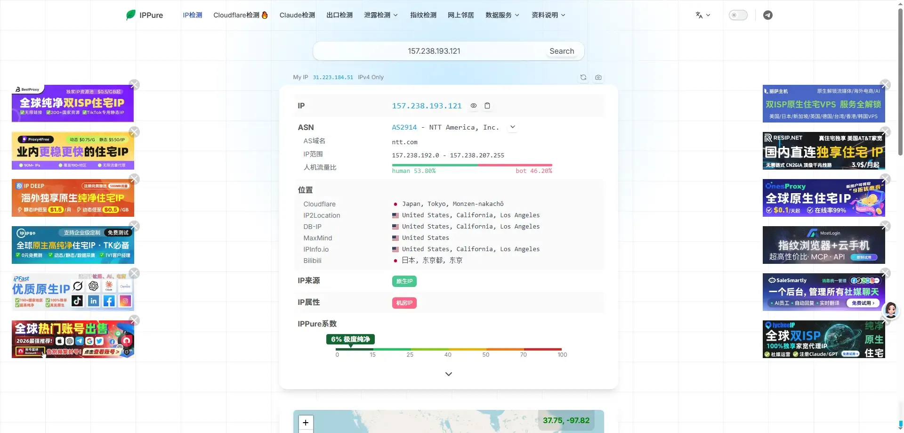The image size is (904, 433).
Task: Open the BestProxy 全球纯净双ISP住宅IP ad
Action: pyautogui.click(x=73, y=104)
